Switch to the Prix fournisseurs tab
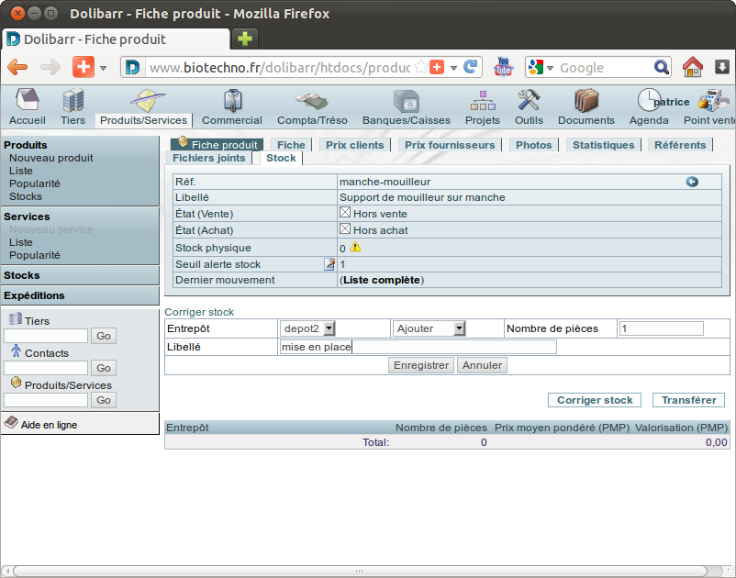 click(x=450, y=145)
